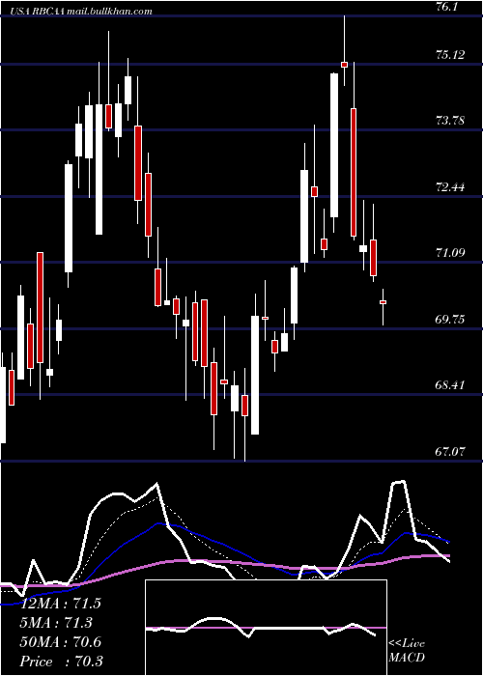Click the last small candlestick near 70.3

[383, 302]
